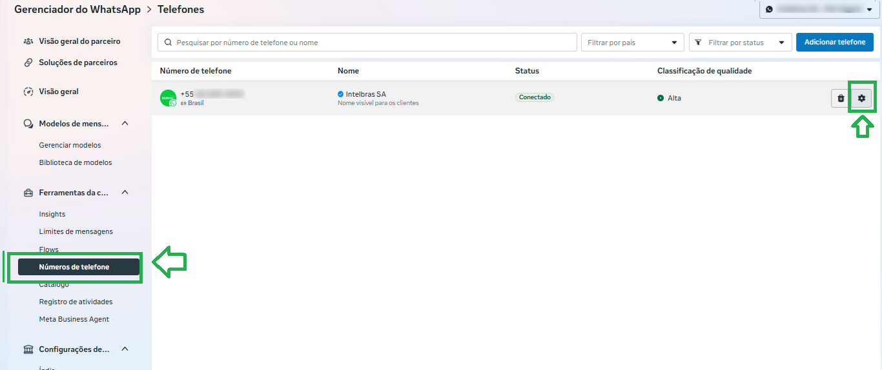882x370 pixels.
Task: Click the Visão geral gauge icon
Action: coord(28,92)
